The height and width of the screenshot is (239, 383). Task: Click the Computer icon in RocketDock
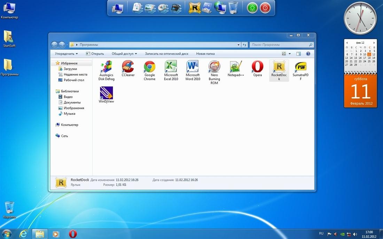tap(117, 8)
